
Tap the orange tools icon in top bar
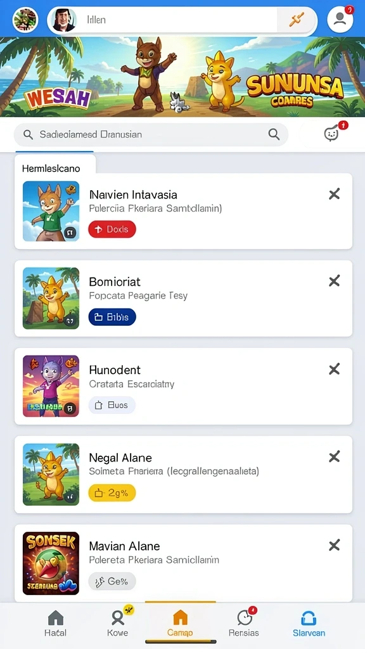point(297,20)
